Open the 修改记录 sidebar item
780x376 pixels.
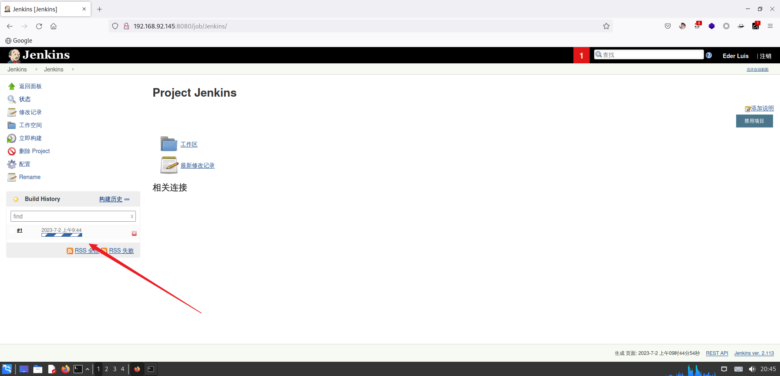point(30,112)
